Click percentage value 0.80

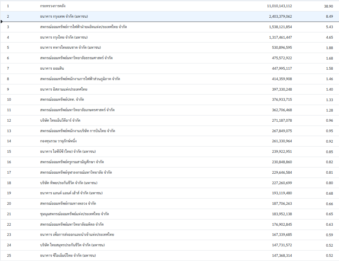point(329,183)
